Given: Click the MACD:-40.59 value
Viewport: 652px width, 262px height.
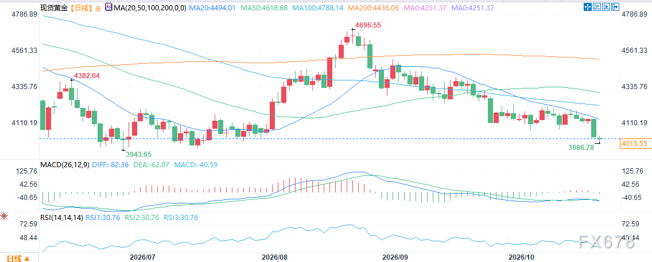Looking at the screenshot, I should [x=196, y=164].
